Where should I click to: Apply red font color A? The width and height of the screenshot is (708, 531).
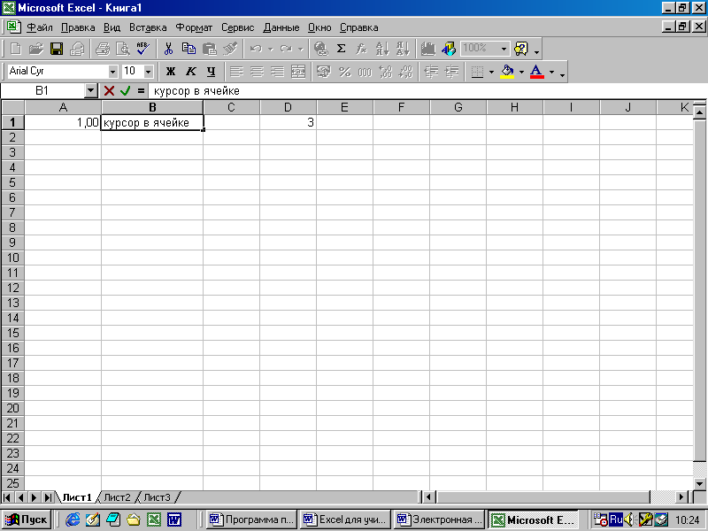click(536, 72)
